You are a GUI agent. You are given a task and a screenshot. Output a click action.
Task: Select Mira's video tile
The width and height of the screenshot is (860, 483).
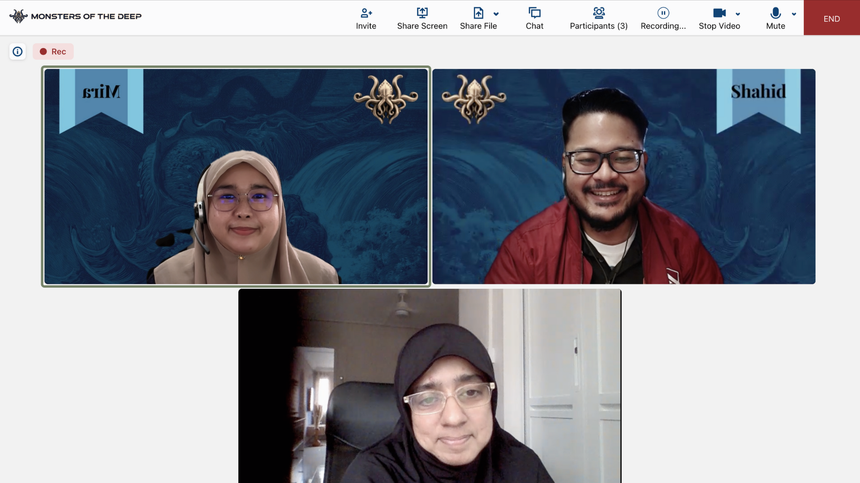[236, 176]
